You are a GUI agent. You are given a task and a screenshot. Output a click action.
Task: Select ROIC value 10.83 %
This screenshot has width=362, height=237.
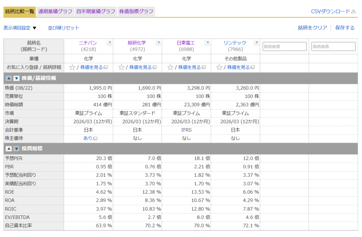click(x=151, y=209)
